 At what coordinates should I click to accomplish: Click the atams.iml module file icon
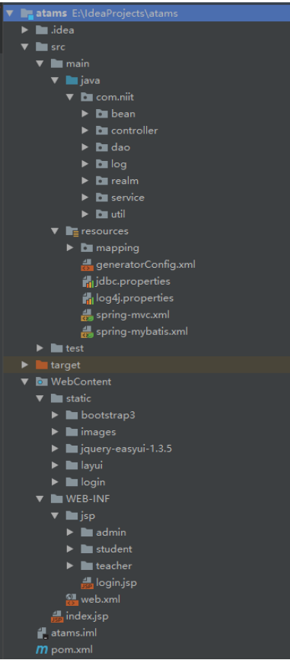42,633
